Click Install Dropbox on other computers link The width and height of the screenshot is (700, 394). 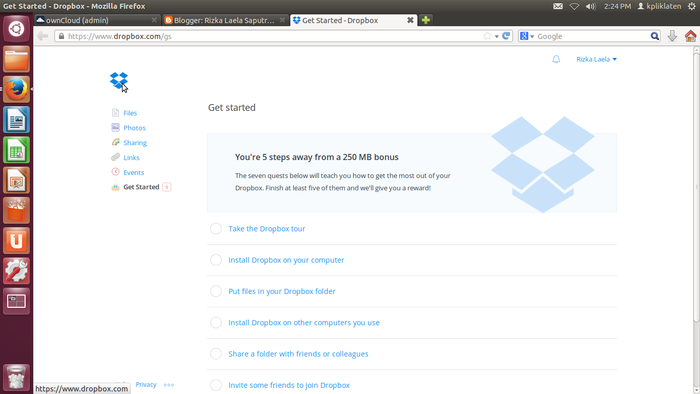tap(304, 323)
